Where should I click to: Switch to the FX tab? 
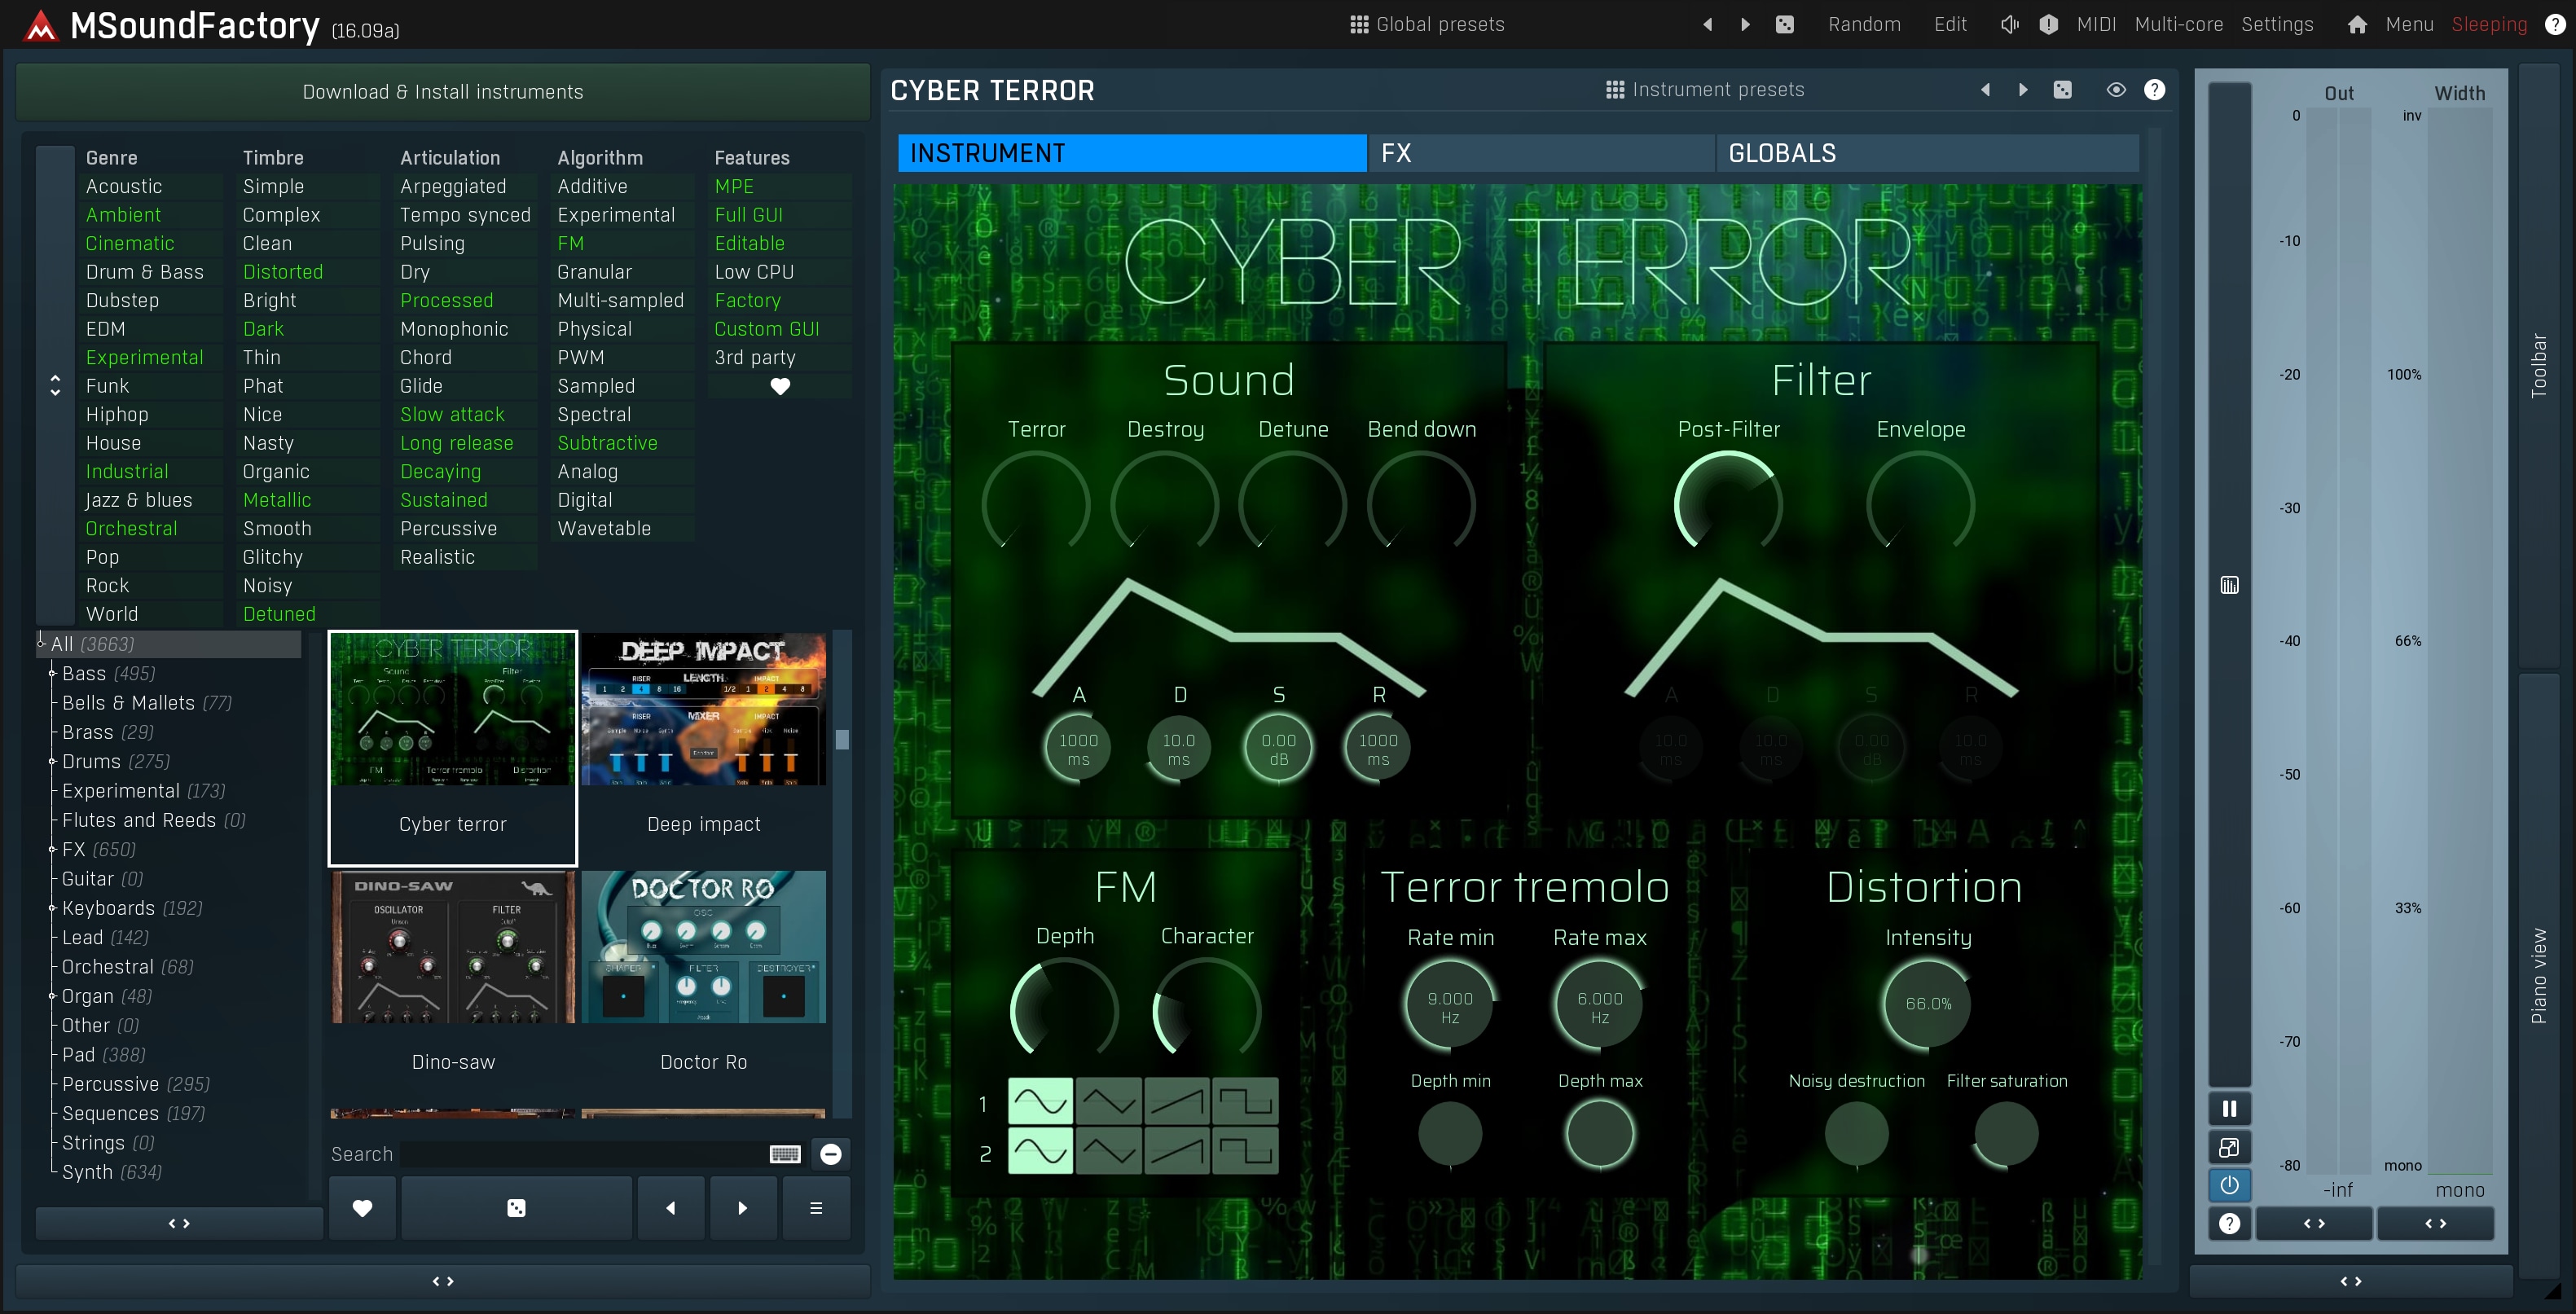tap(1541, 153)
